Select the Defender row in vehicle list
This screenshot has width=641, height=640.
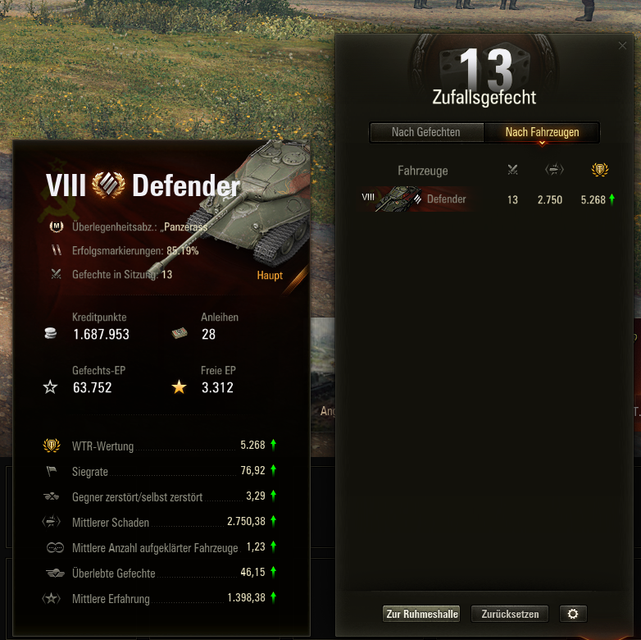(x=487, y=199)
